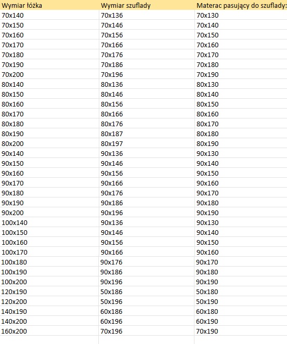Click the bed size cell 160x200

[x=49, y=331]
